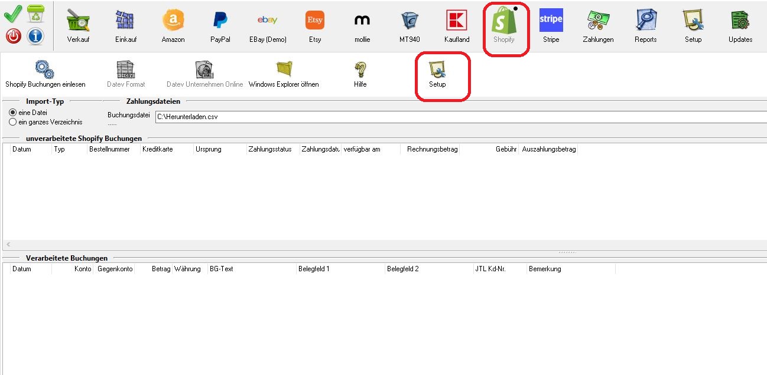Open the PayPal import section
767x375 pixels.
pos(220,26)
